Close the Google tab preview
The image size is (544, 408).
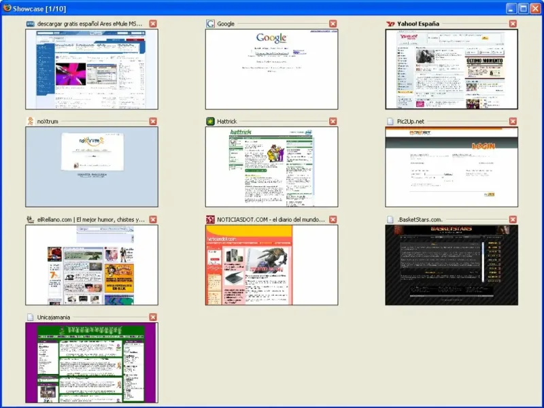point(333,24)
